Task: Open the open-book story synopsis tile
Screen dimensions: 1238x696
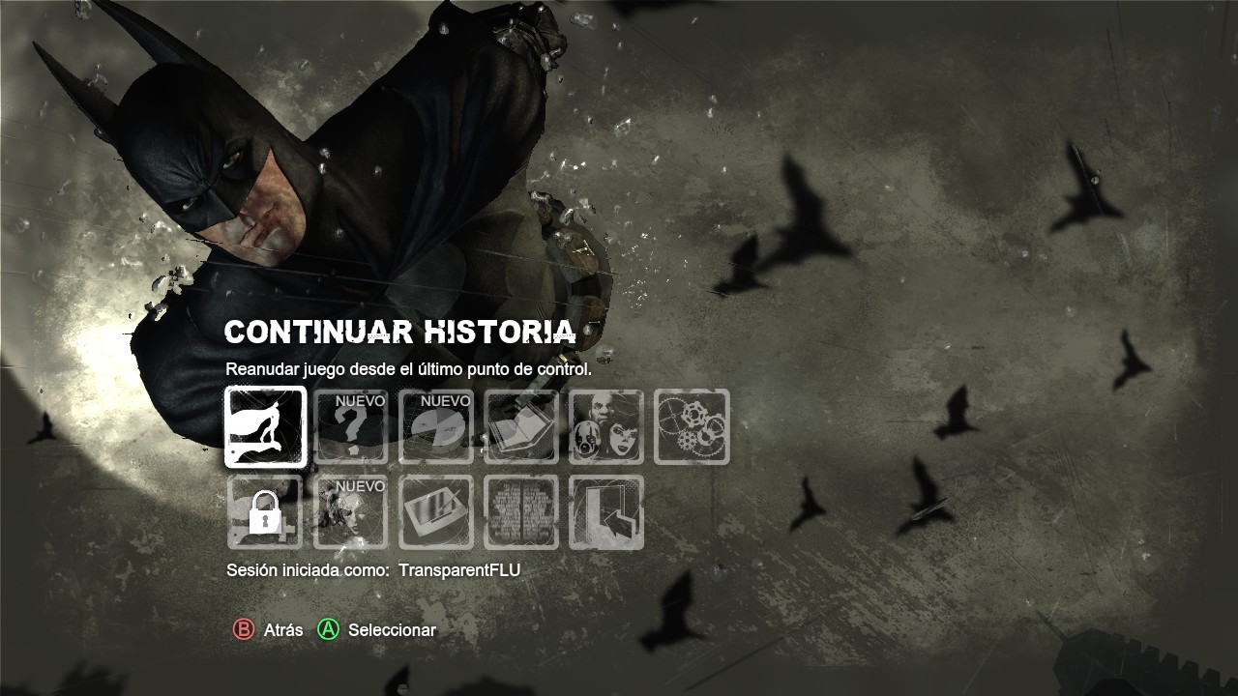Action: click(521, 427)
